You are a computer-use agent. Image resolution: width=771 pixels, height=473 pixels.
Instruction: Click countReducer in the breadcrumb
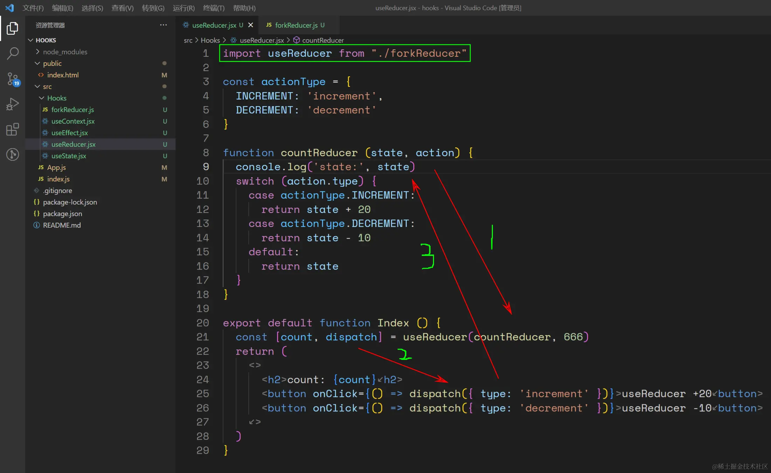[322, 40]
